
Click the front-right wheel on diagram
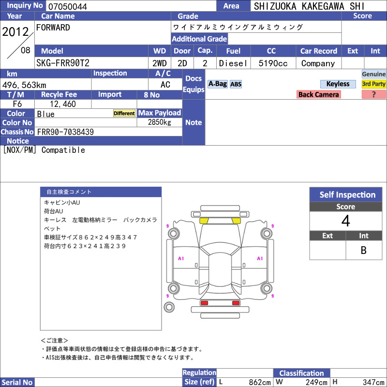click(267, 233)
